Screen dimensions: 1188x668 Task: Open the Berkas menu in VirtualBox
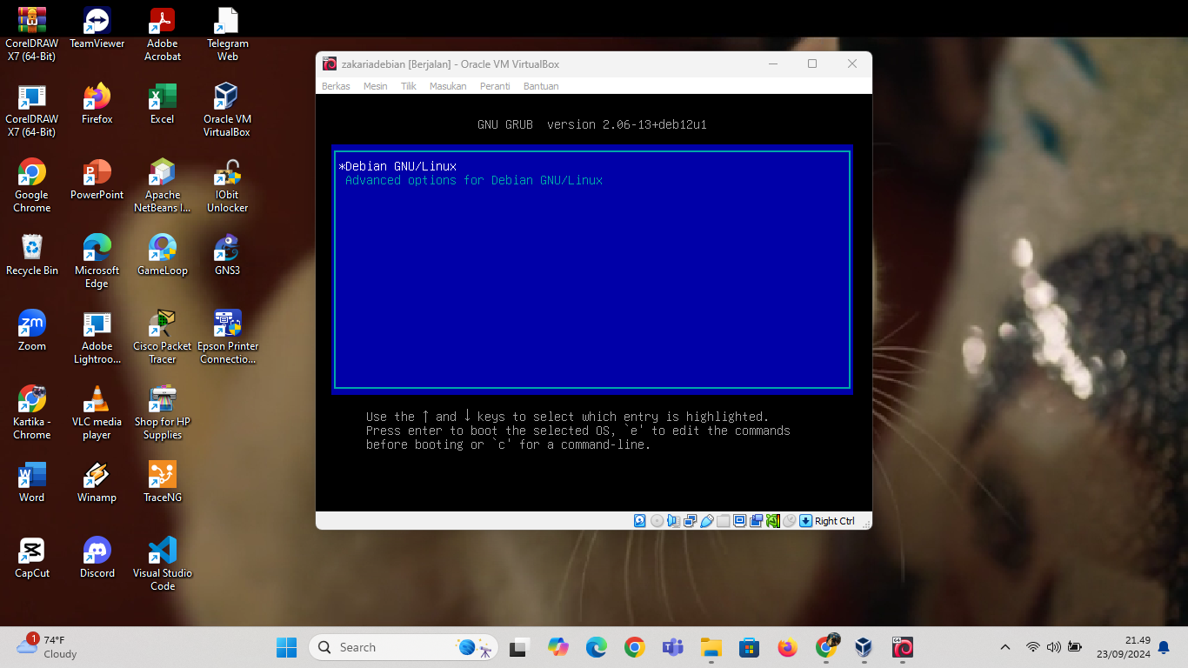click(x=336, y=86)
